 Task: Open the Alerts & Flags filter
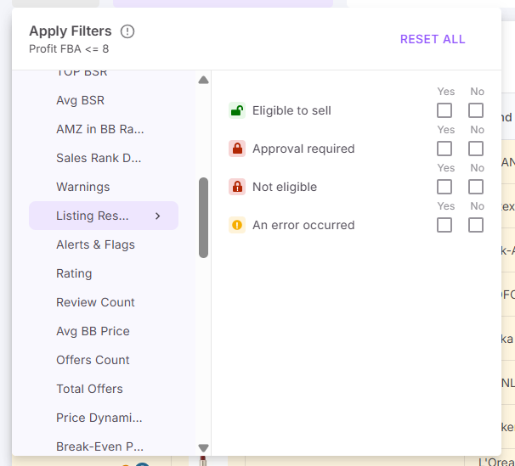pos(95,244)
